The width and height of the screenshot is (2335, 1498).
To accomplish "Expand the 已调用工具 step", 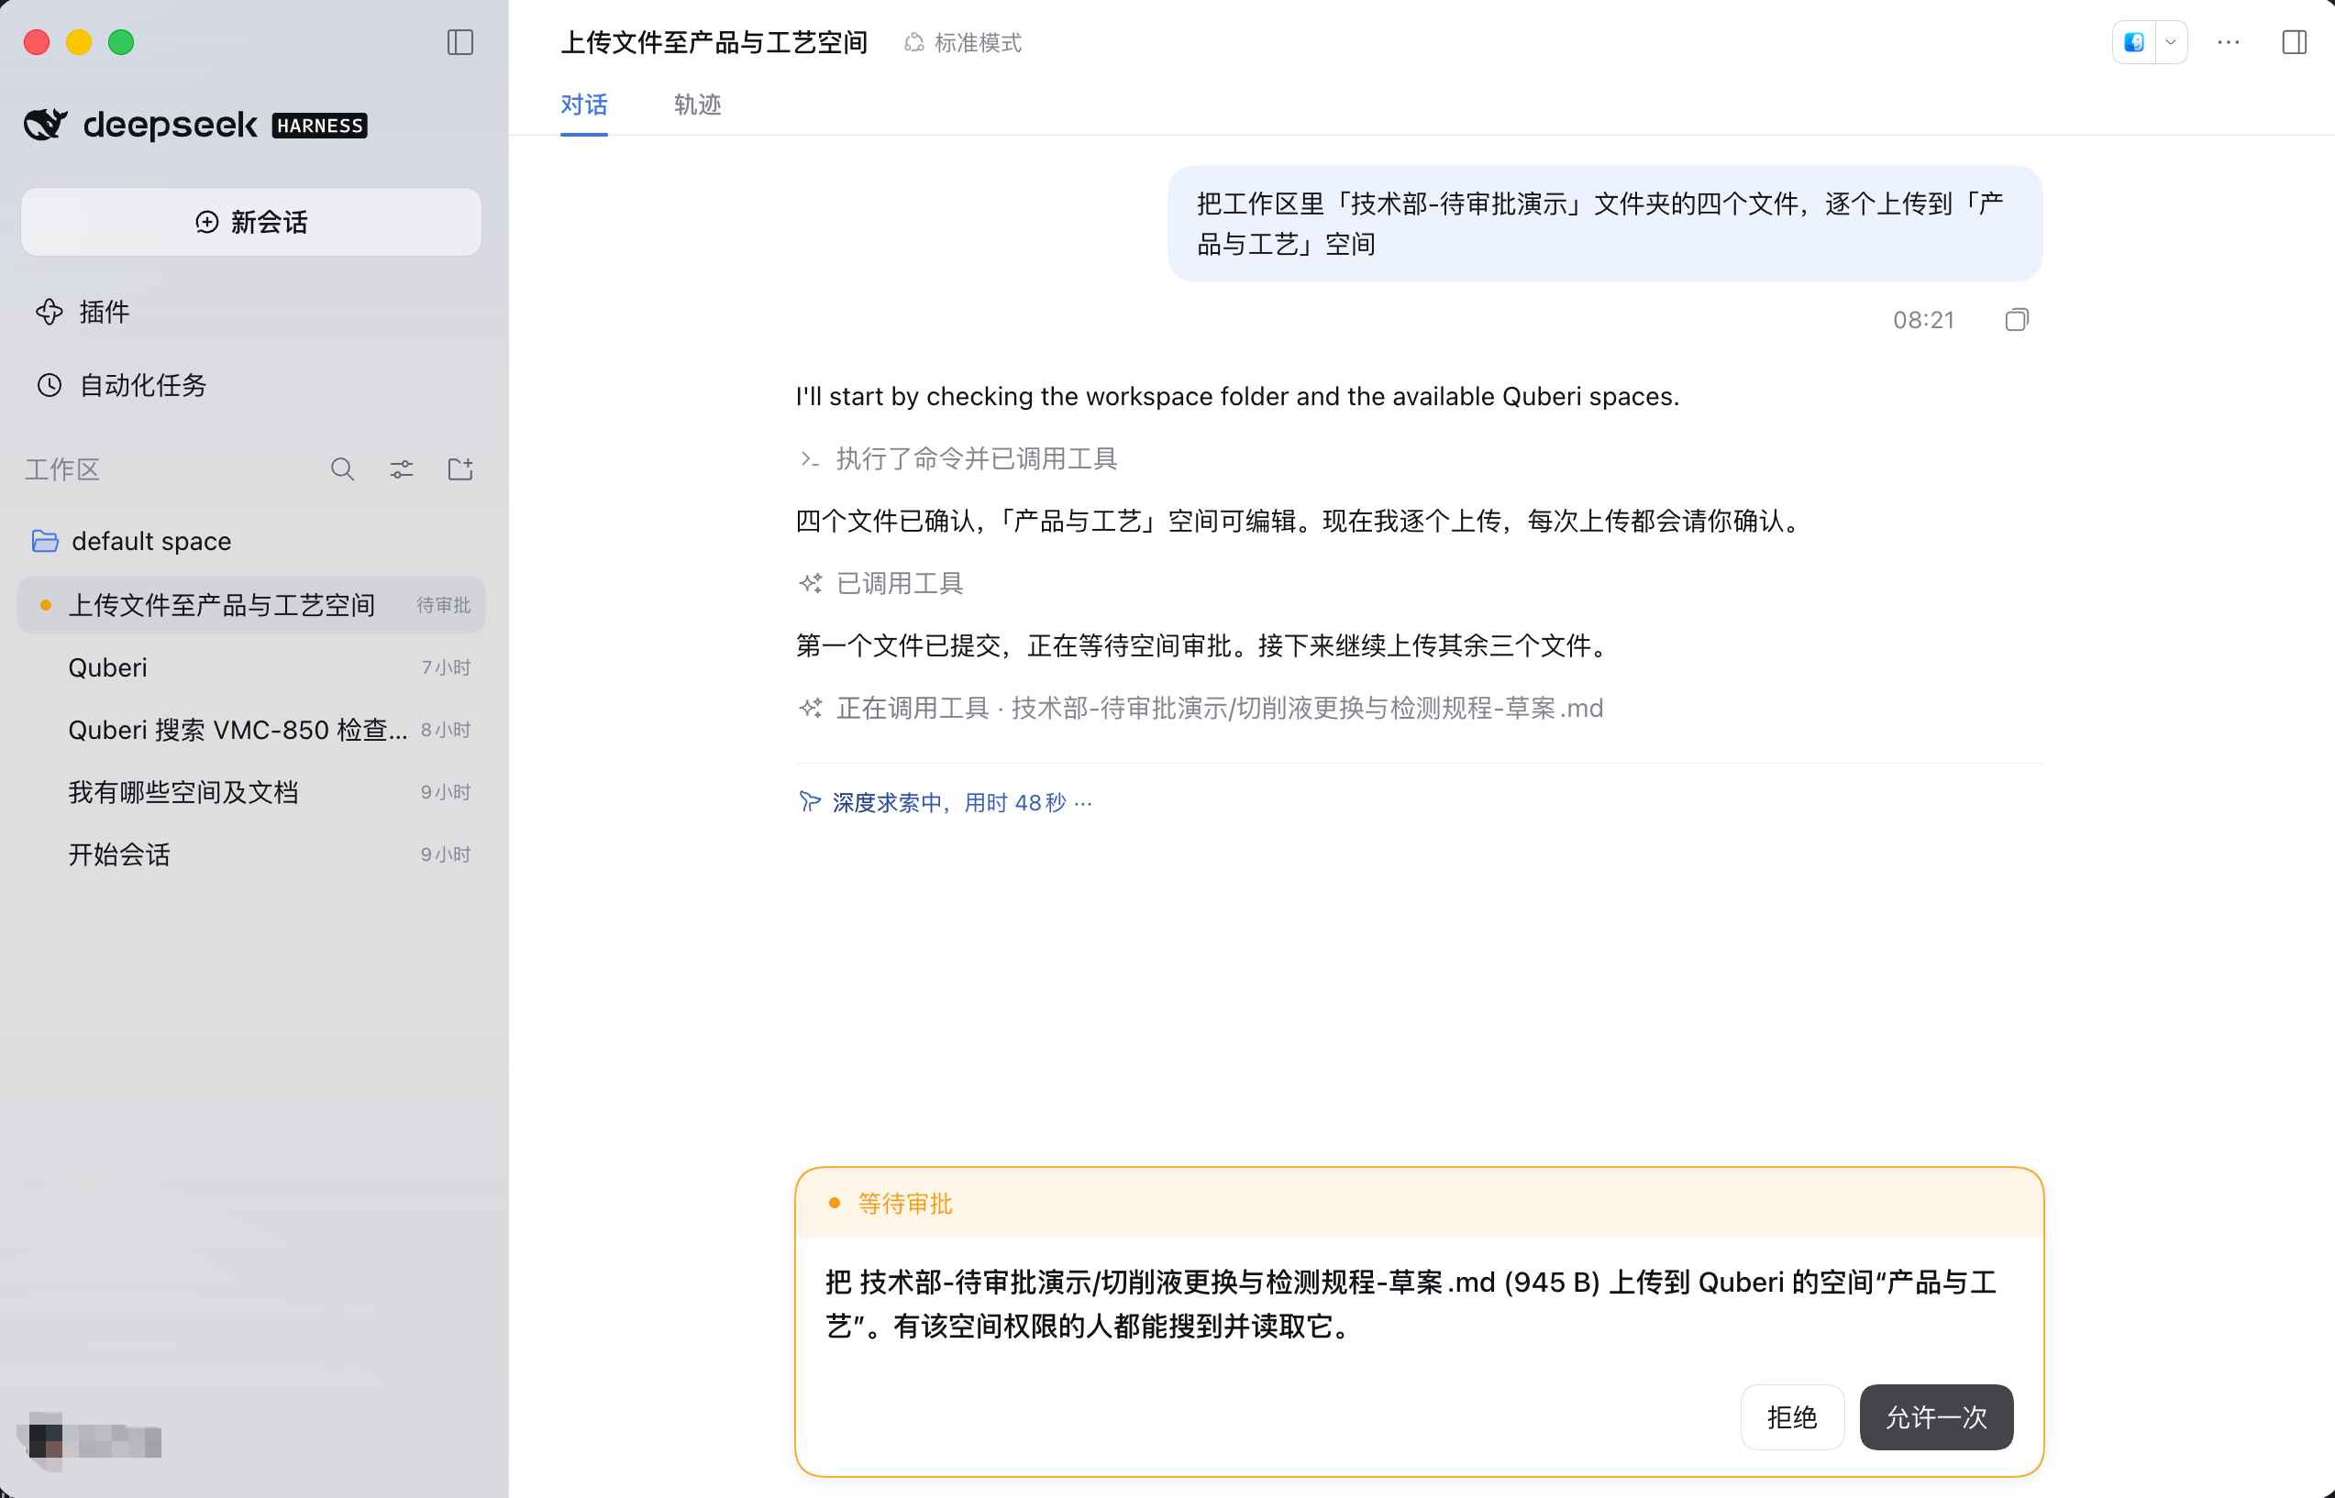I will pos(880,584).
